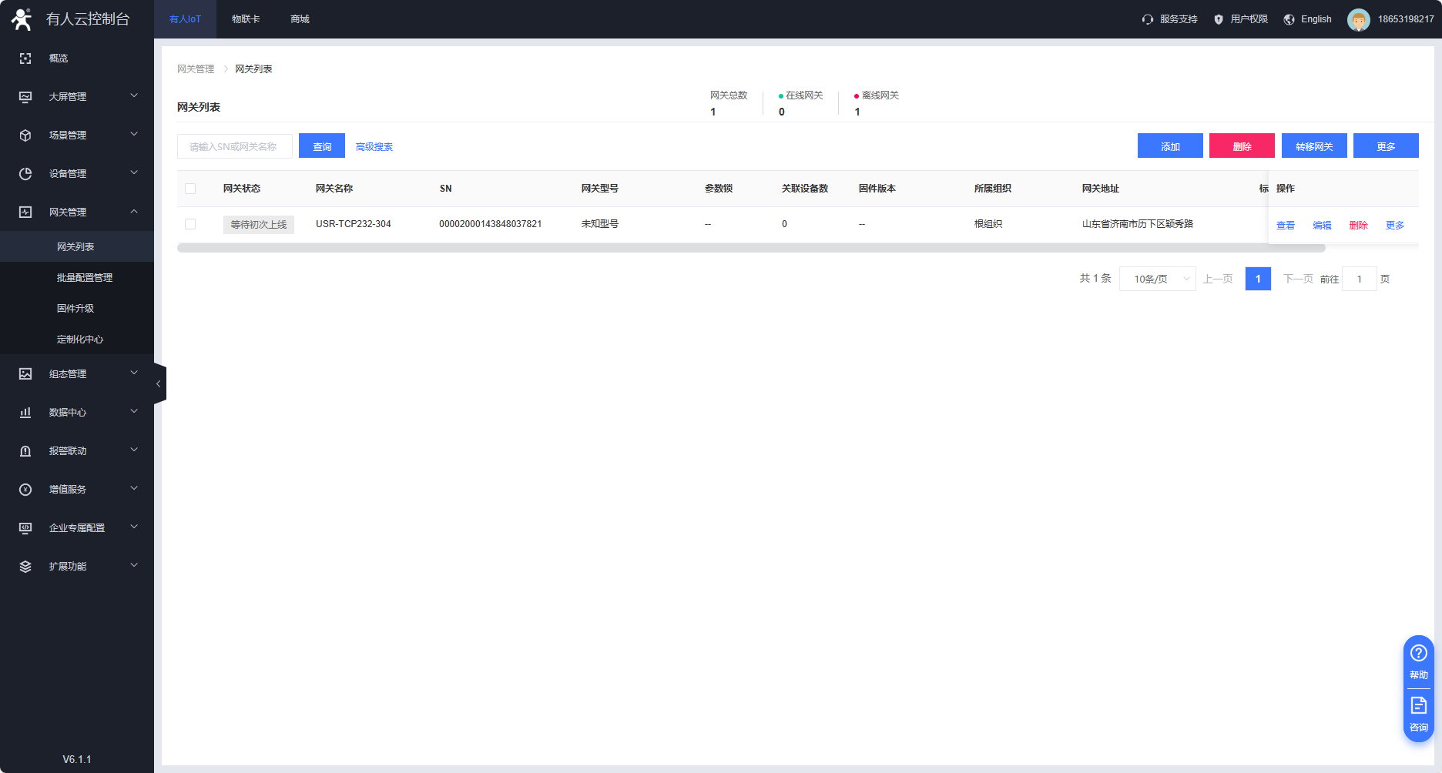
Task: Click the horizontal table scrollbar
Action: click(751, 248)
